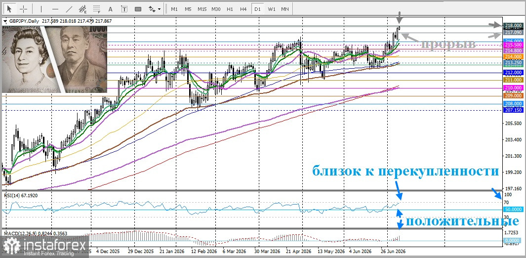Click the 210.000 magenta price label
The height and width of the screenshot is (258, 526).
(513, 88)
